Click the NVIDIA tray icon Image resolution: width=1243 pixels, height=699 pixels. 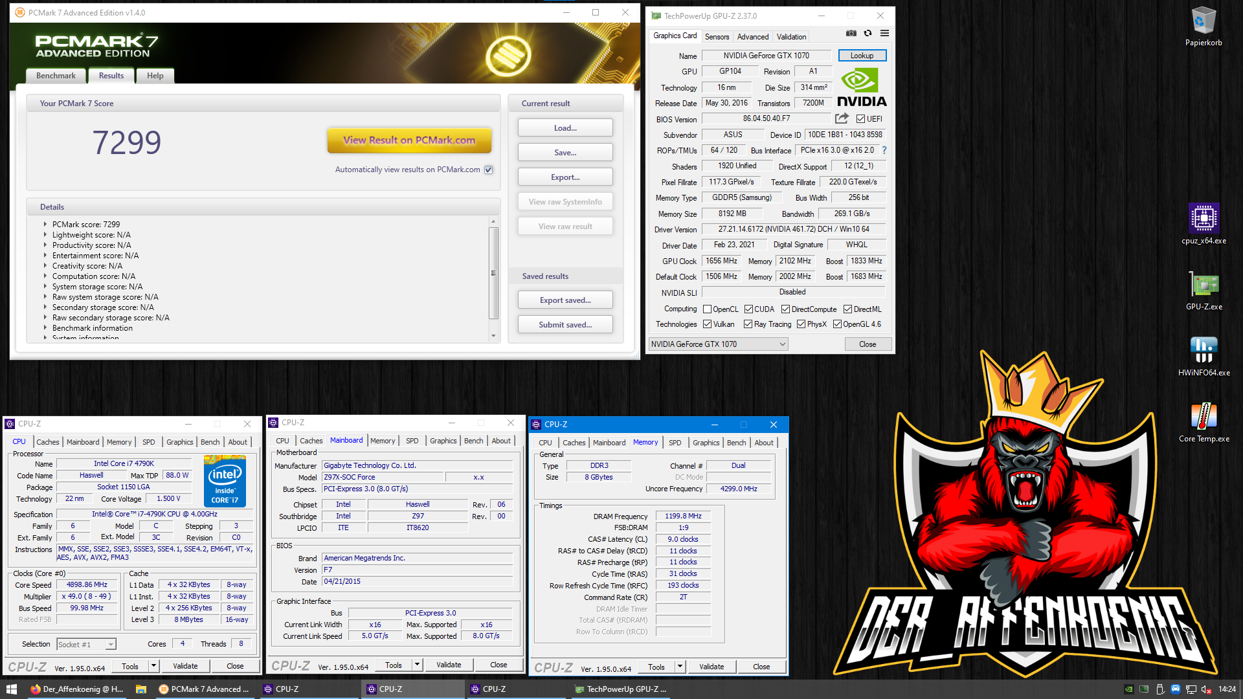pos(1128,689)
